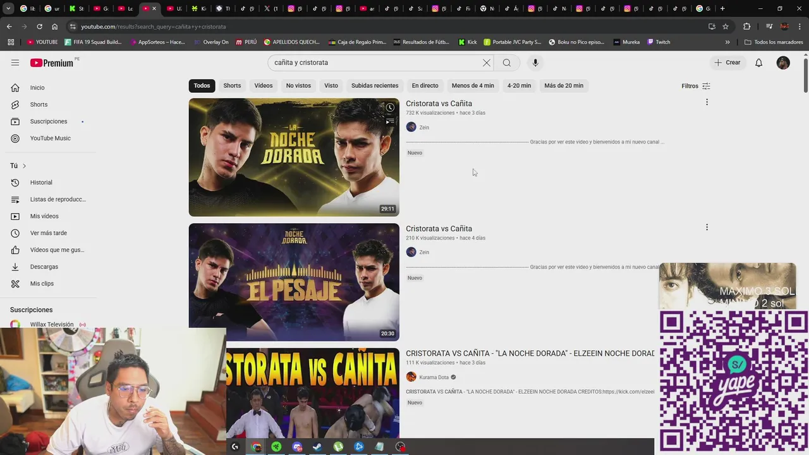Open Ver más tarde in sidebar
This screenshot has width=809, height=455.
click(49, 233)
